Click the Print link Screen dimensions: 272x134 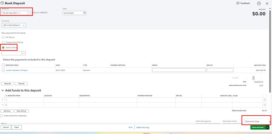pyautogui.click(x=131, y=128)
